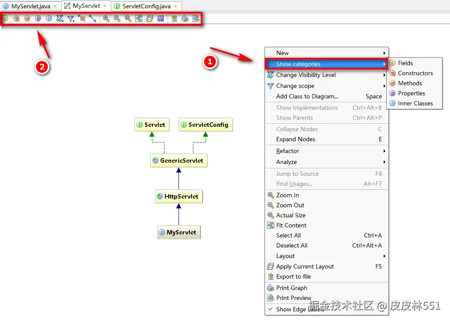Choose Zoom In from the context menu
This screenshot has height=321, width=450.
[x=326, y=195]
